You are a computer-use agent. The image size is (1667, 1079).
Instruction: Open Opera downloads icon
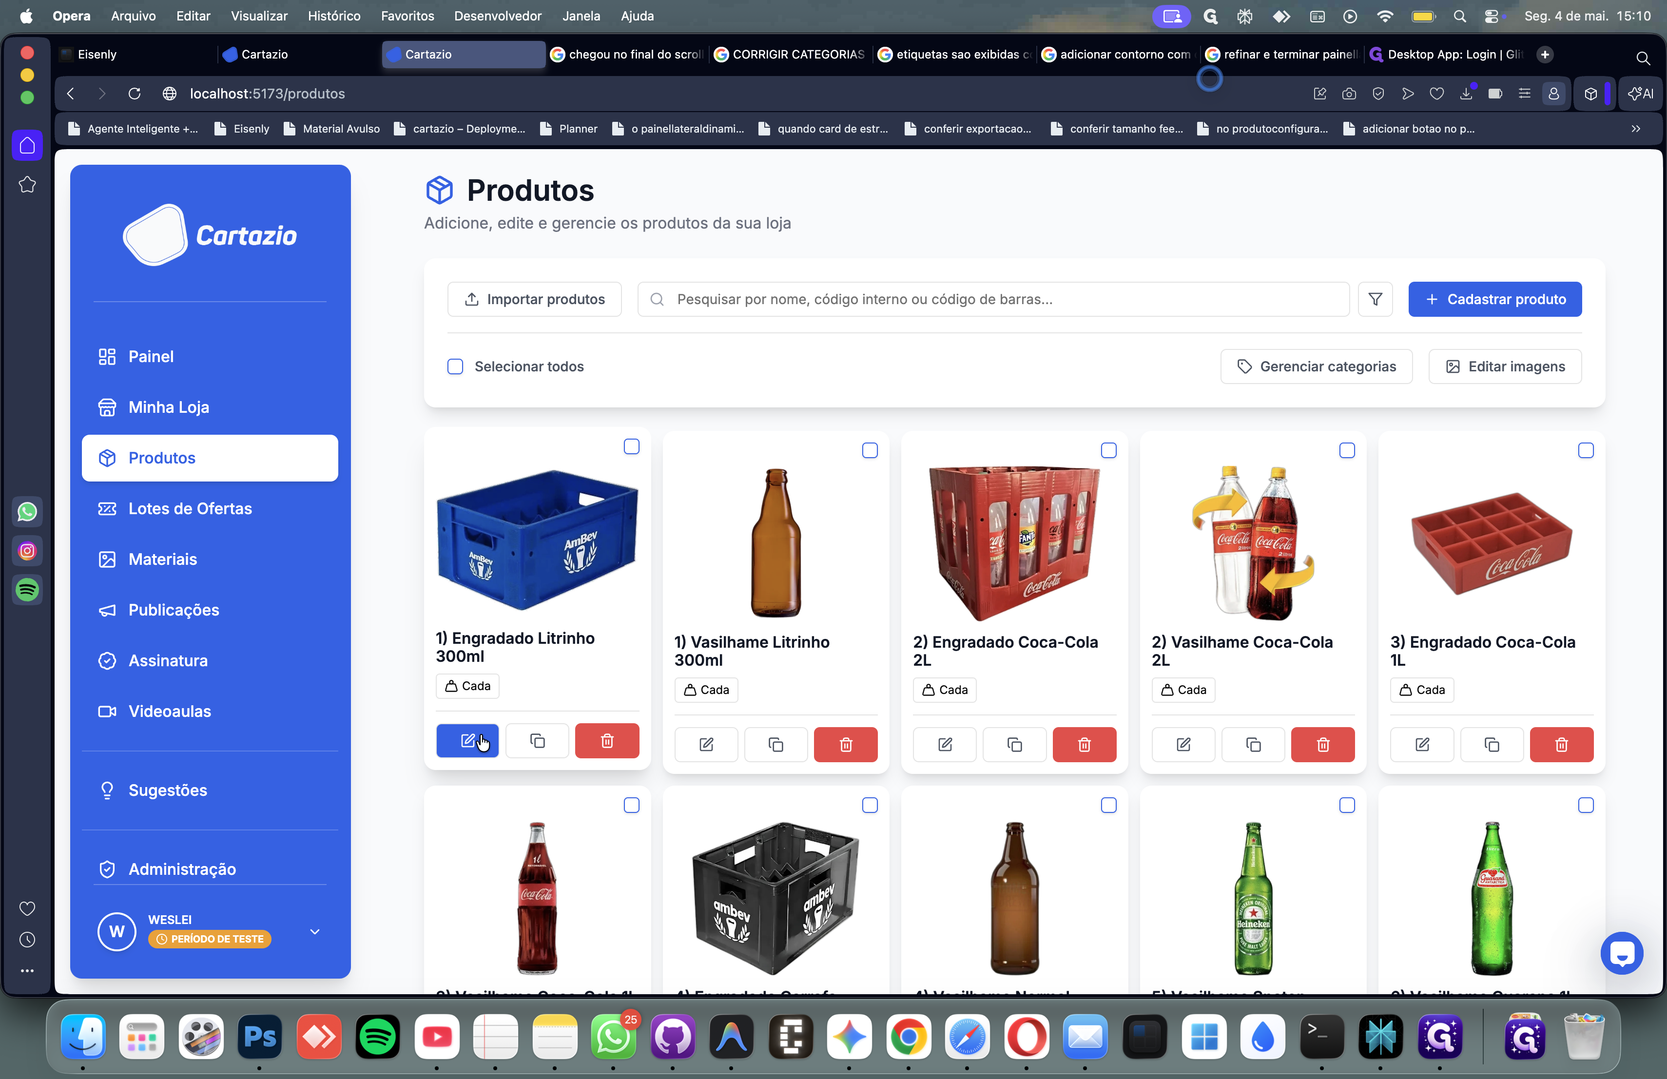click(1466, 94)
